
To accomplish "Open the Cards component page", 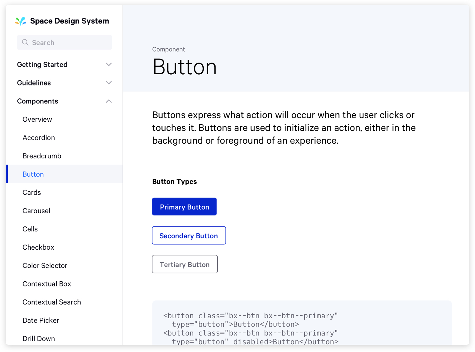I will pos(32,193).
